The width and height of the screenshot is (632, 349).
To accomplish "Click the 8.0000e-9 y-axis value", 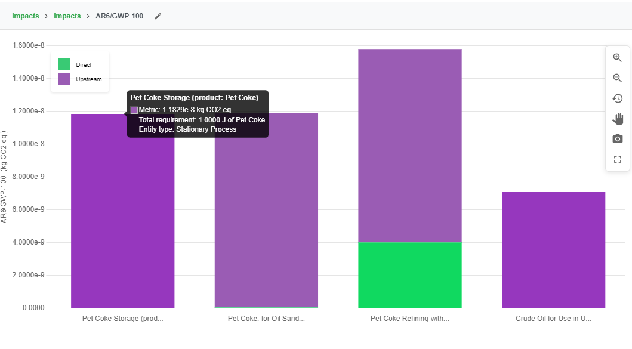I will pos(28,177).
